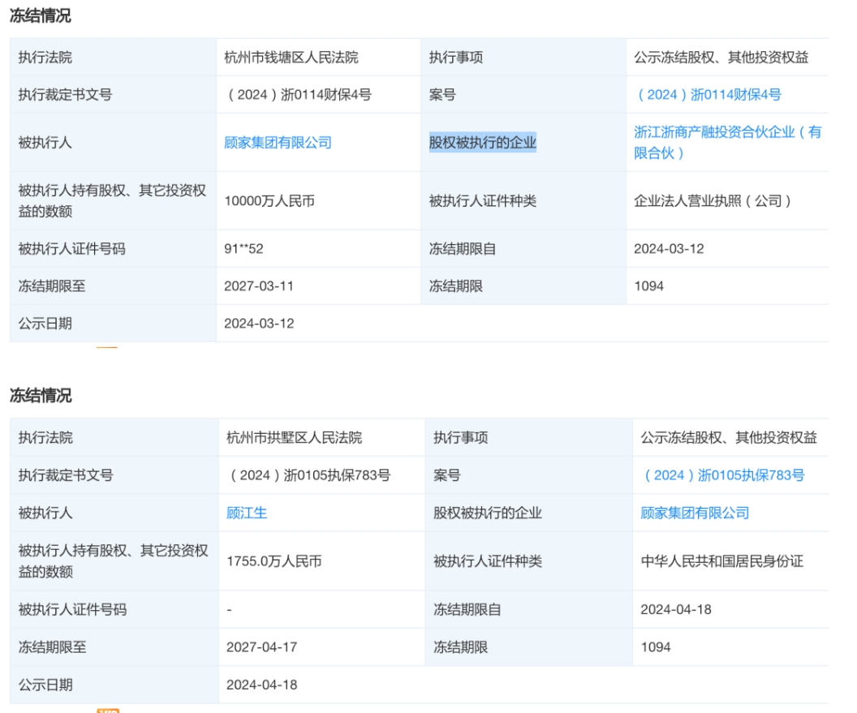Screen dimensions: 857x713
Task: Select highlighted label 股权被执行的企业
Action: tap(483, 143)
